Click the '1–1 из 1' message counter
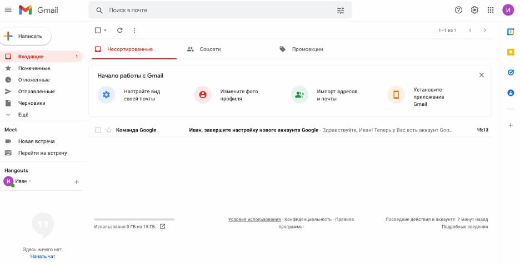 [447, 30]
